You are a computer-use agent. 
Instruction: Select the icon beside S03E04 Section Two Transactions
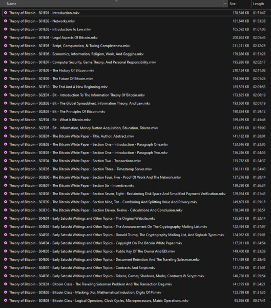point(6,161)
